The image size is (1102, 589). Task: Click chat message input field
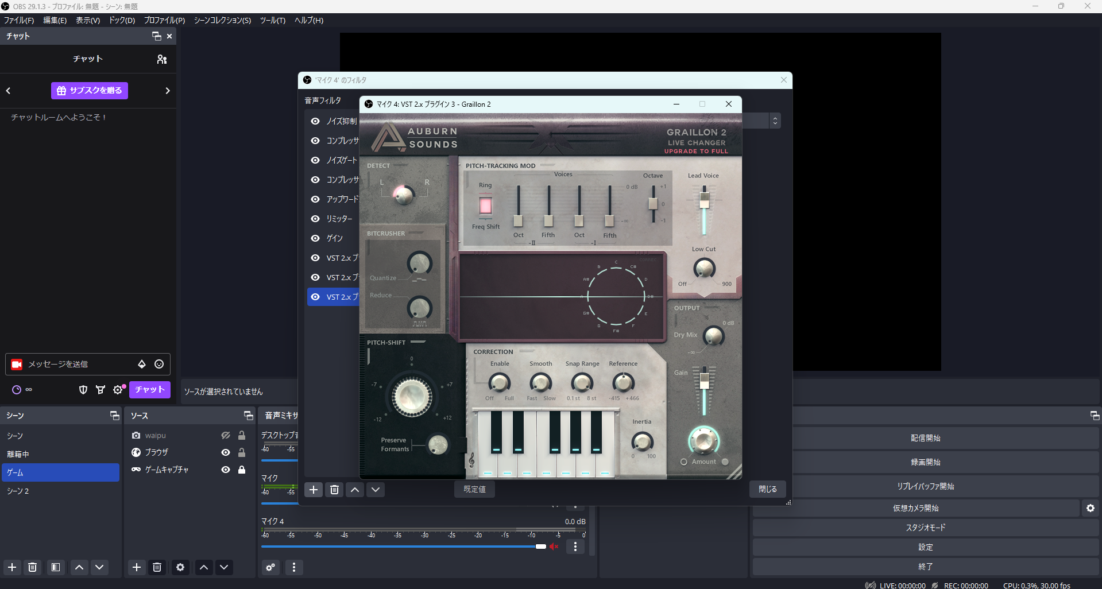coord(80,364)
